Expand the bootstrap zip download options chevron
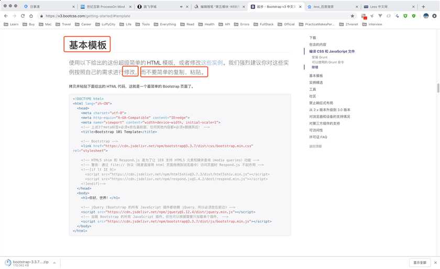Image resolution: width=440 pixels, height=269 pixels. click(54, 263)
